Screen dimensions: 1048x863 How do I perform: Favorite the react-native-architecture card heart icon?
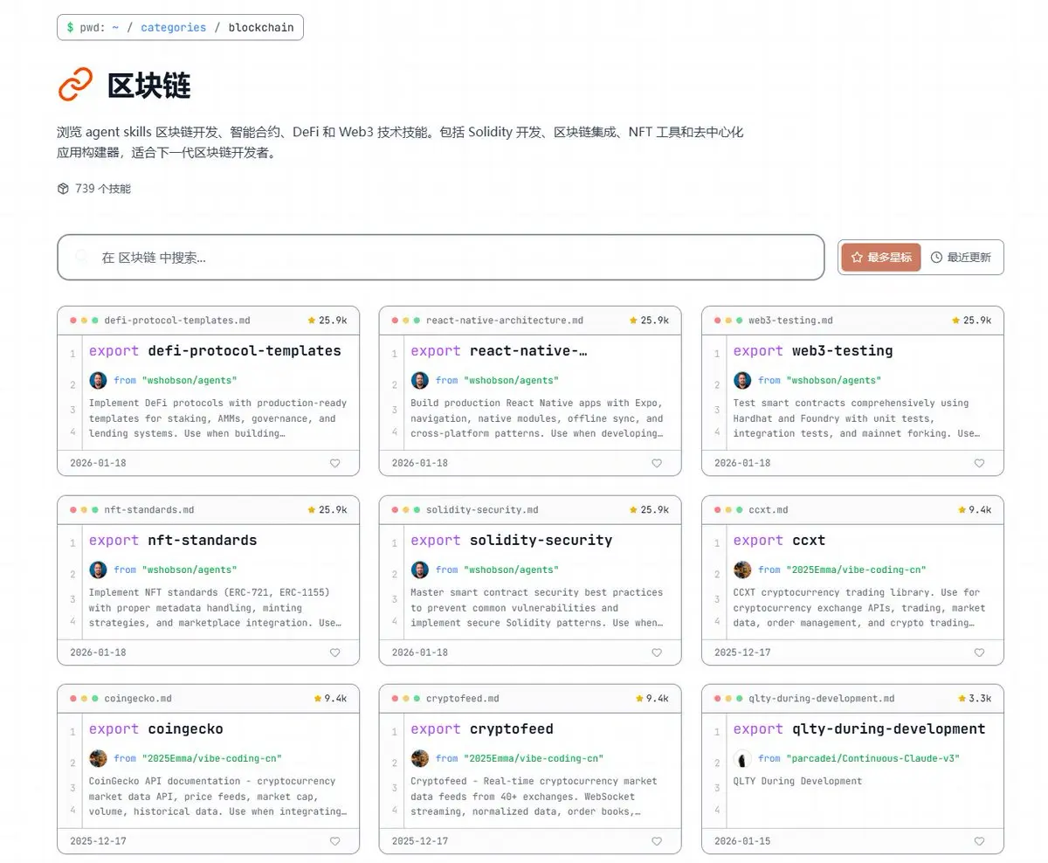click(657, 464)
